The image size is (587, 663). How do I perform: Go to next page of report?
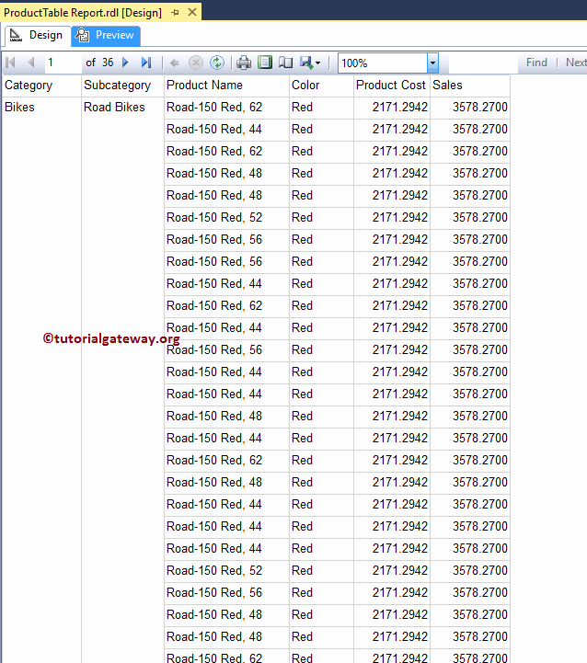pyautogui.click(x=125, y=63)
